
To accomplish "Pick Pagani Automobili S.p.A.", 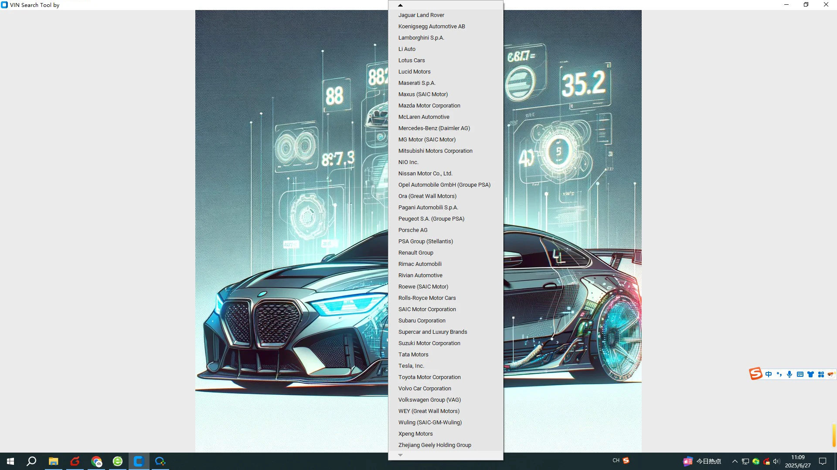I will pyautogui.click(x=446, y=208).
